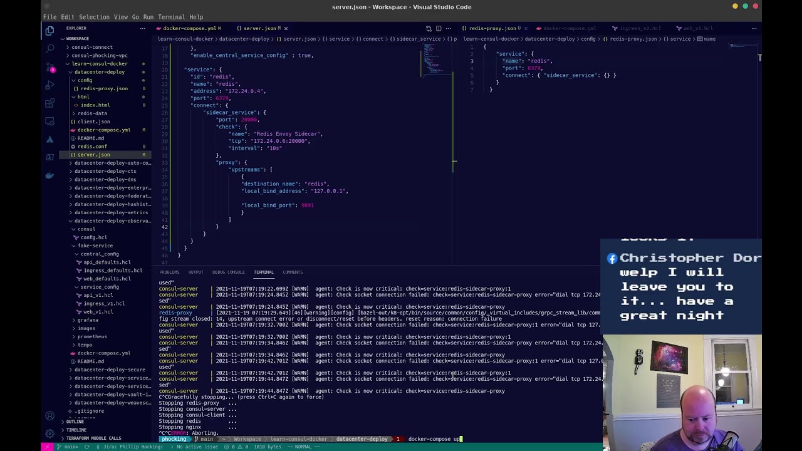Viewport: 802px width, 451px height.
Task: Open the Edit menu
Action: 68,17
